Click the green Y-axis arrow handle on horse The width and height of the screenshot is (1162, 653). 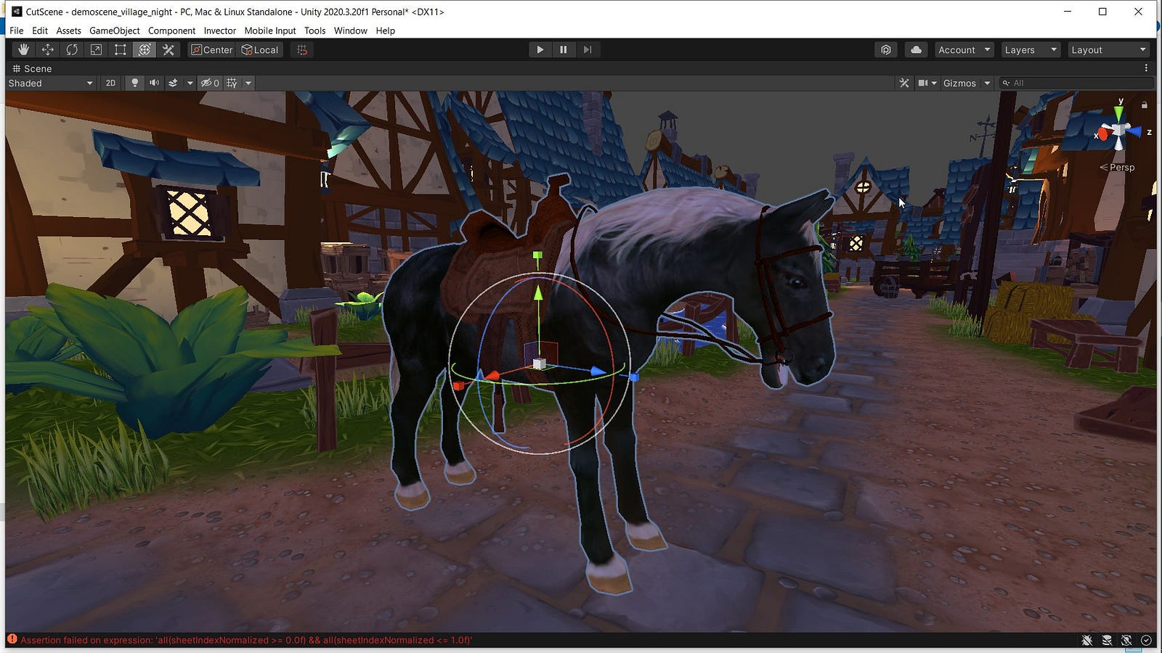pyautogui.click(x=537, y=293)
